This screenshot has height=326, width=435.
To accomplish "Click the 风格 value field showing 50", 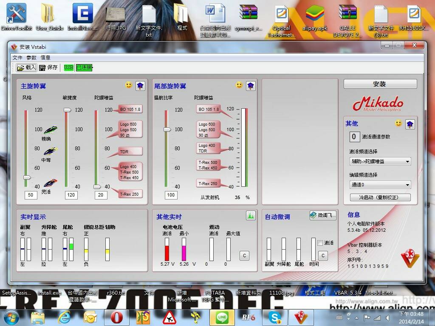I will pos(31,195).
